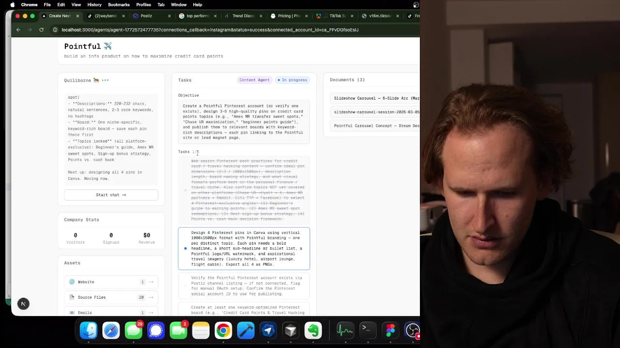Open the dark cube app in dock
This screenshot has width=620, height=348.
point(291,331)
